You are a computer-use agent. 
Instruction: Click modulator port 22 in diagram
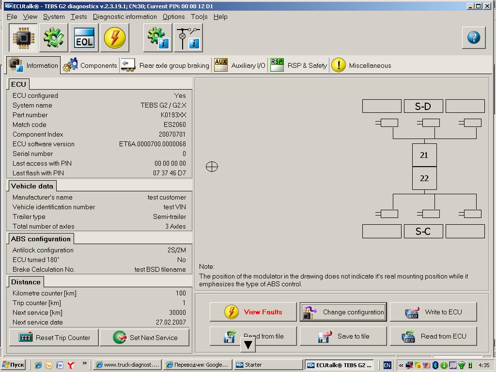point(424,178)
